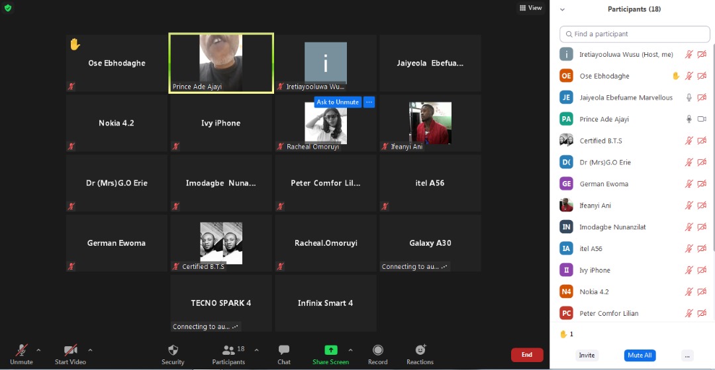Select the Nokia 4.2 gallery tile
The width and height of the screenshot is (715, 370).
pyautogui.click(x=117, y=123)
